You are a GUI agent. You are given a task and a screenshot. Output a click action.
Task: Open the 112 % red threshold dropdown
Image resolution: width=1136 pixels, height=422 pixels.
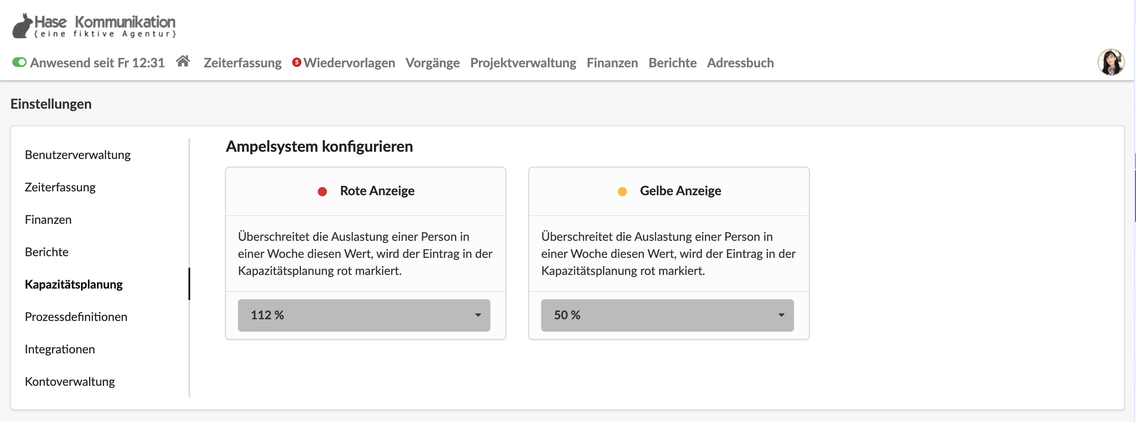coord(364,315)
